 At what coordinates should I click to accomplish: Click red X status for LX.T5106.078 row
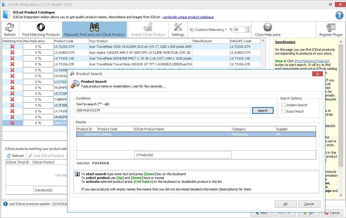[12, 64]
